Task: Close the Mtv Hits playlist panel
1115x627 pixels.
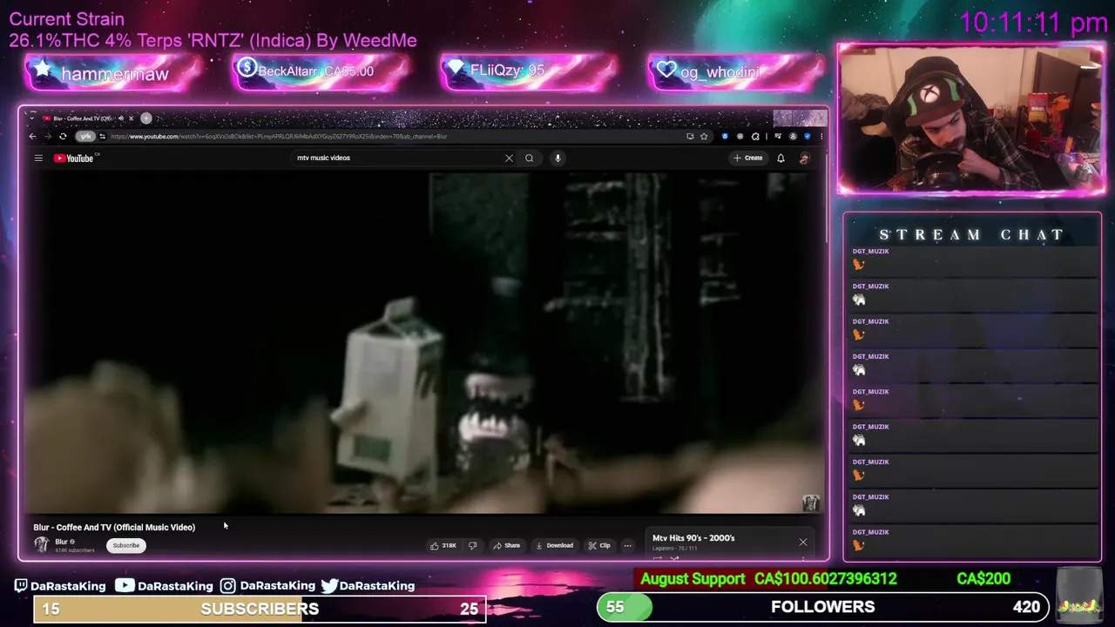Action: (x=802, y=543)
